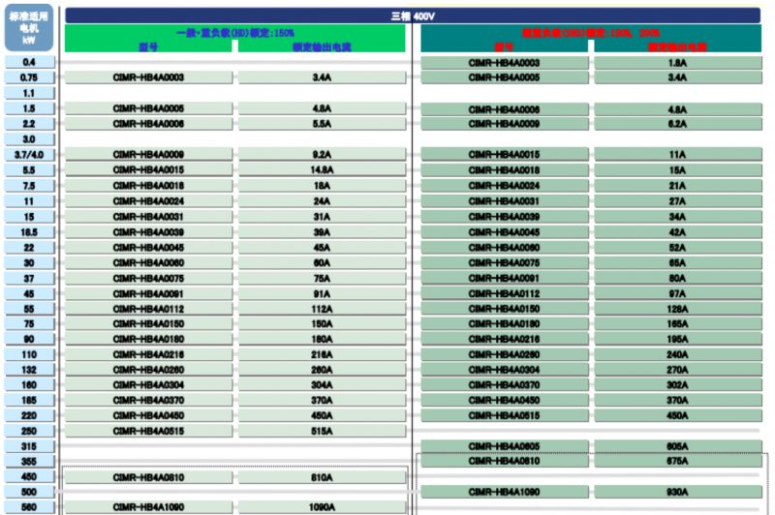775x515 pixels.
Task: Select the 标准适用电机 kW header cell
Action: point(29,28)
